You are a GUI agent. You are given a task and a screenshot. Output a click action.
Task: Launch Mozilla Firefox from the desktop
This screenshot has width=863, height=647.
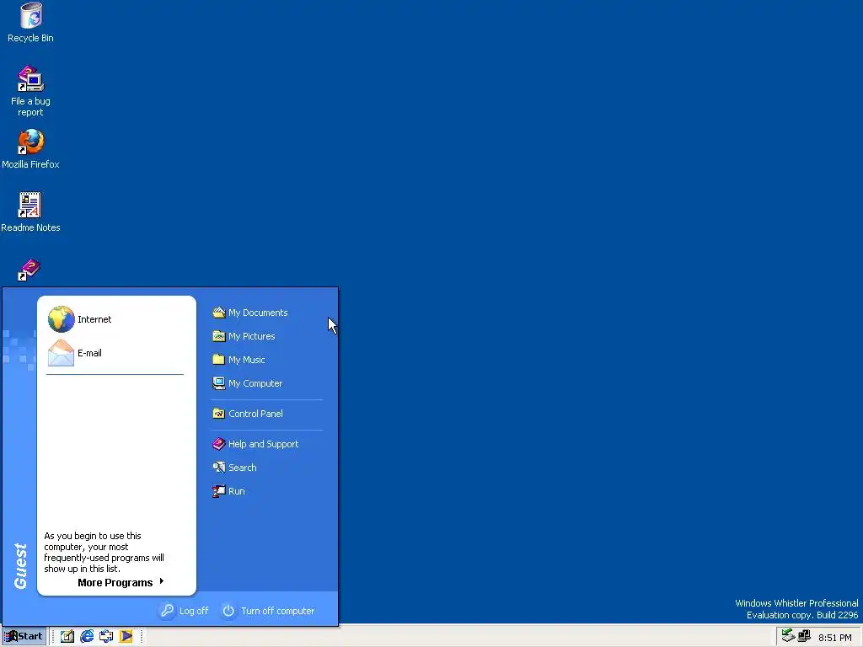click(x=30, y=148)
